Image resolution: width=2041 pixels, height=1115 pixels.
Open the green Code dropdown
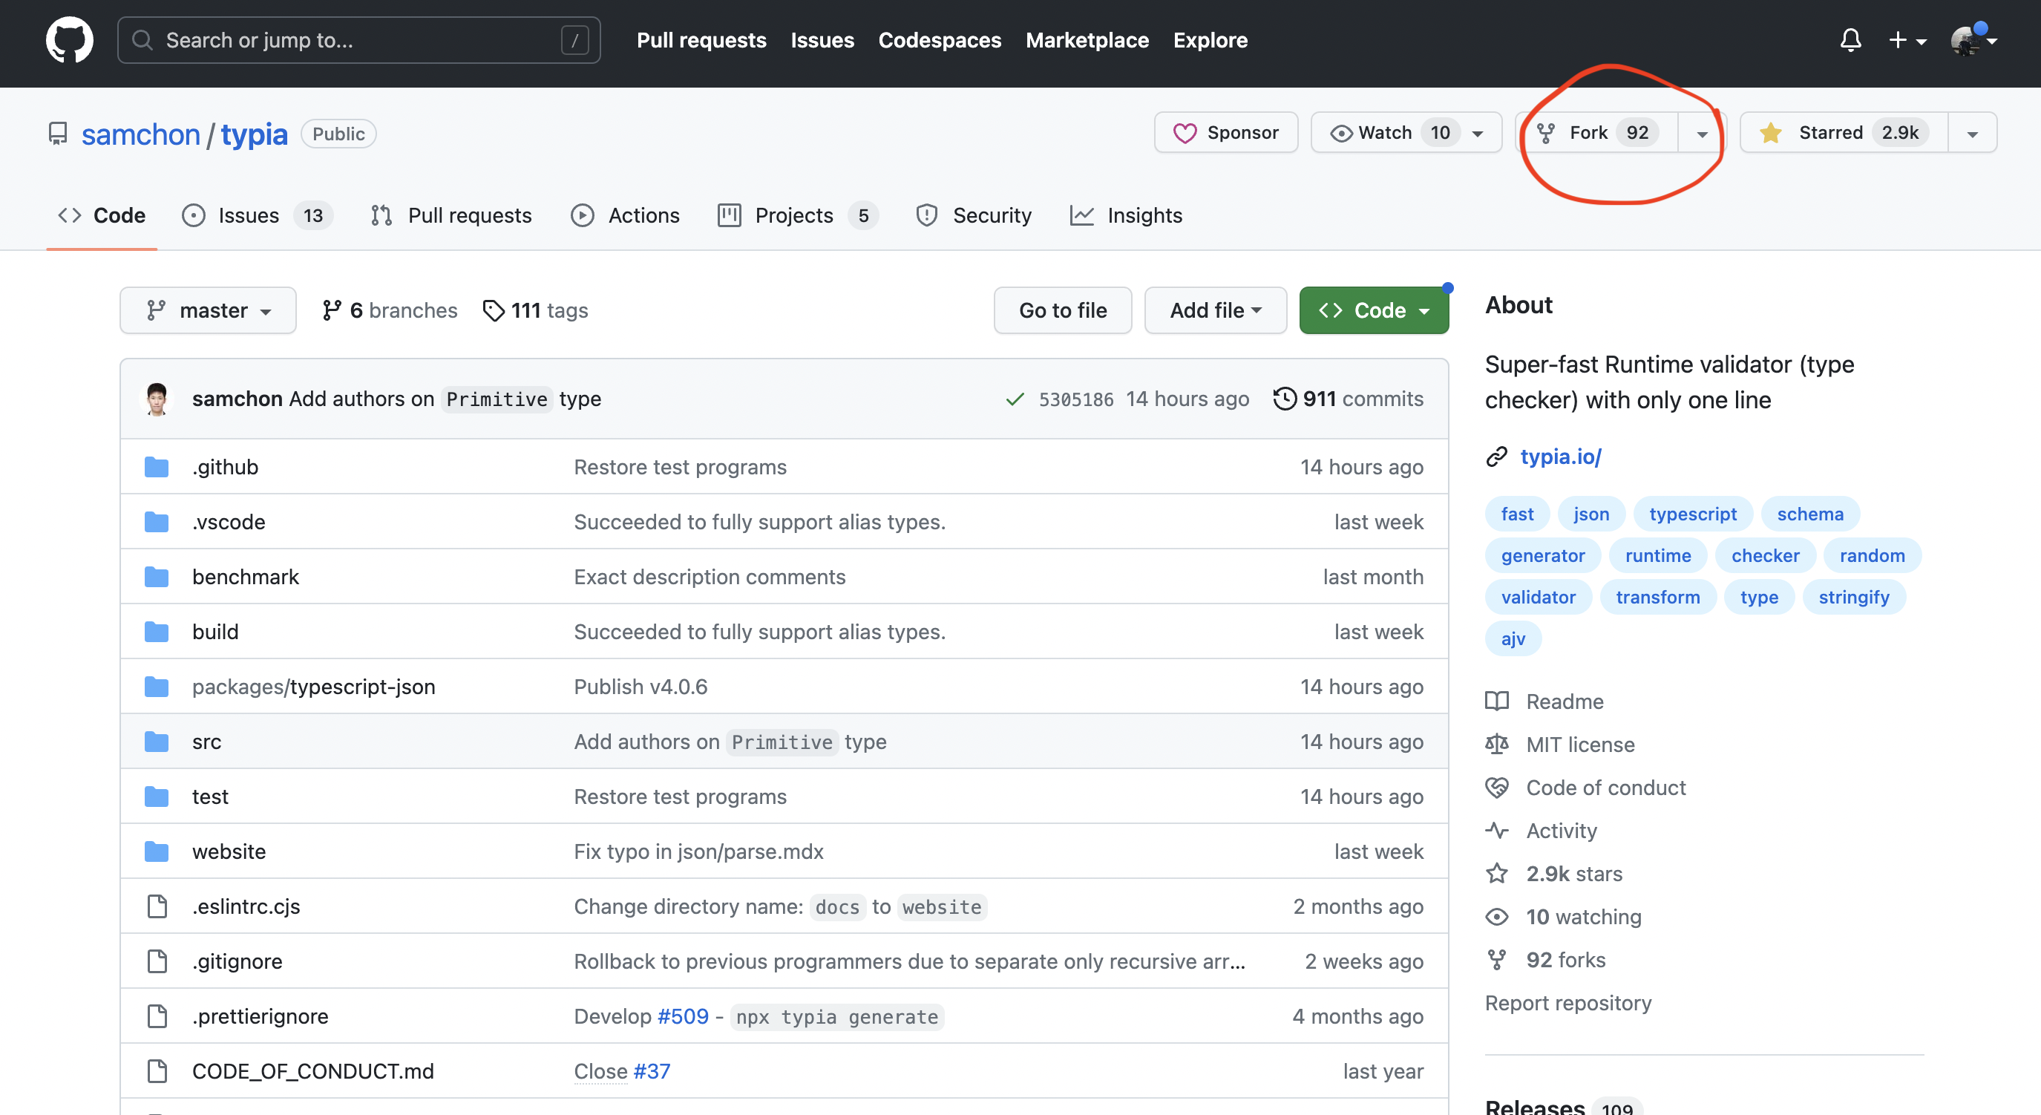point(1373,310)
